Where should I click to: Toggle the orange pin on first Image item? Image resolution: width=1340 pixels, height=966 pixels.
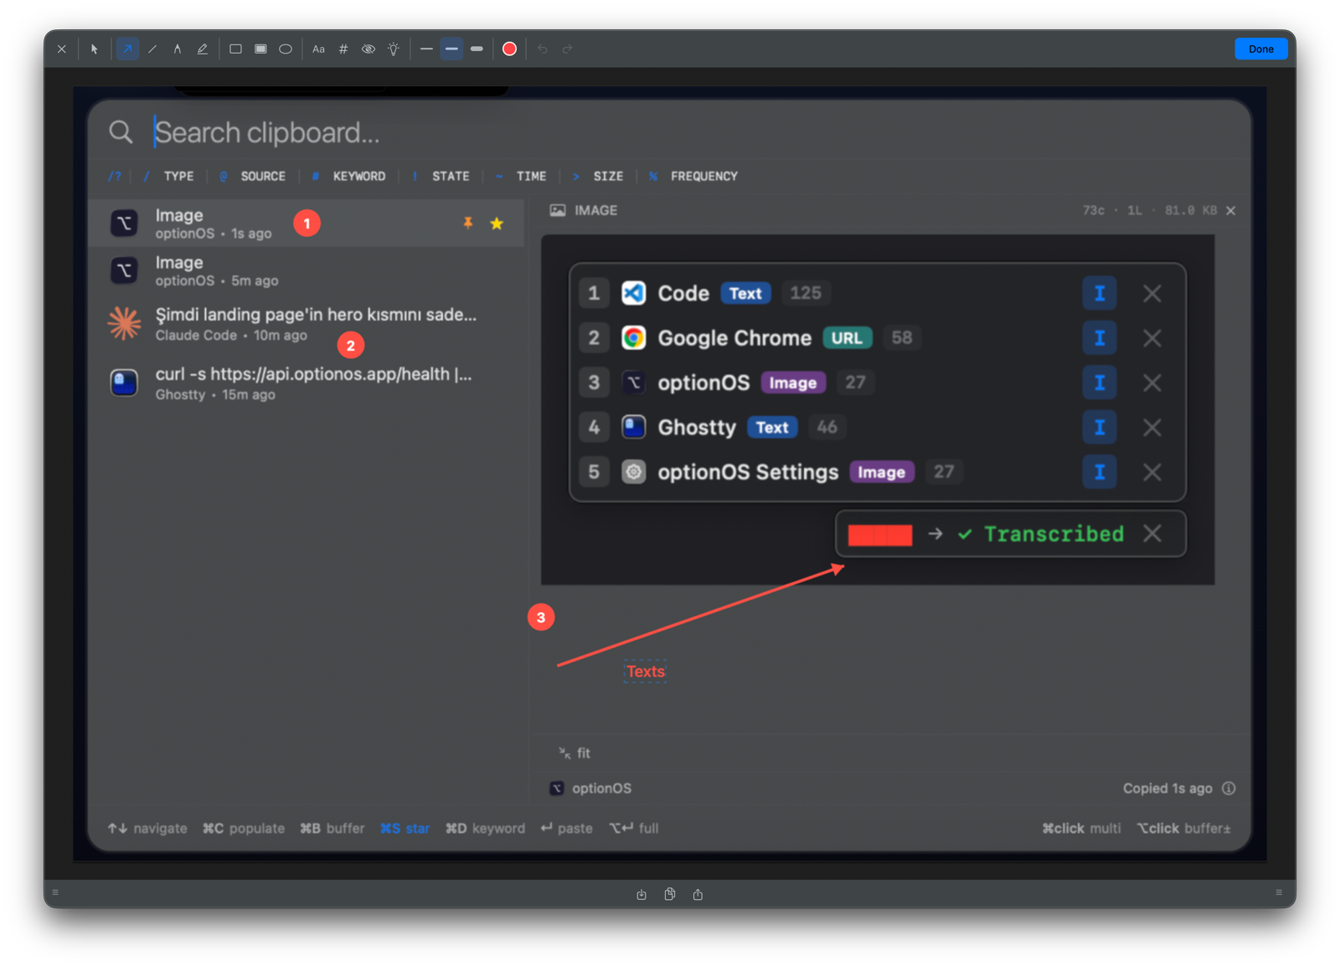pyautogui.click(x=468, y=224)
